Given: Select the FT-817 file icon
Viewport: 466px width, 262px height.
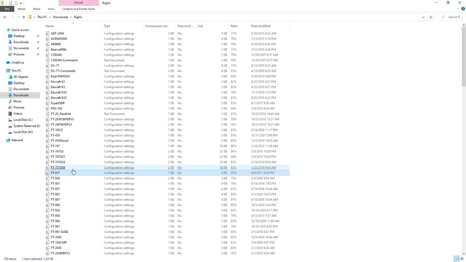Looking at the screenshot, I should click(48, 173).
